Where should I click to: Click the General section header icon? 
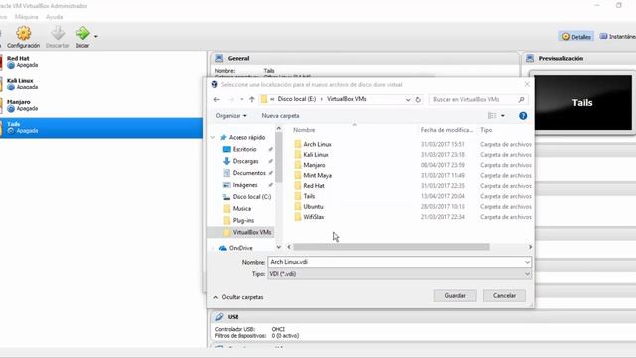pos(219,58)
